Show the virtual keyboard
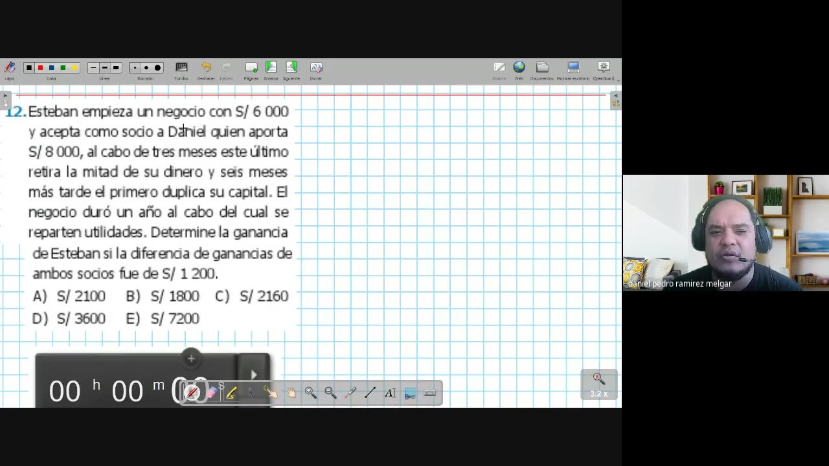The width and height of the screenshot is (829, 466). pos(429,392)
